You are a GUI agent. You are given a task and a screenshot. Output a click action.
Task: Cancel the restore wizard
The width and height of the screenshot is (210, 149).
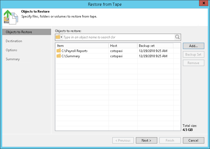click(x=194, y=141)
